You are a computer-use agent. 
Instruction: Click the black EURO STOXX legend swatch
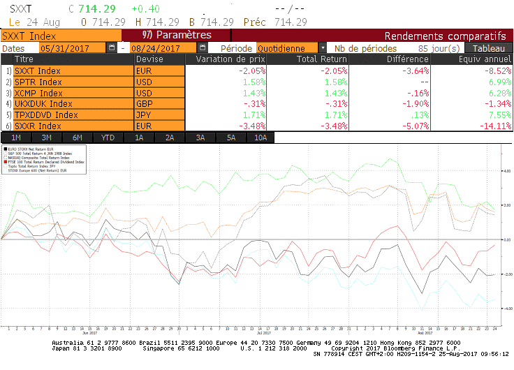[6, 149]
